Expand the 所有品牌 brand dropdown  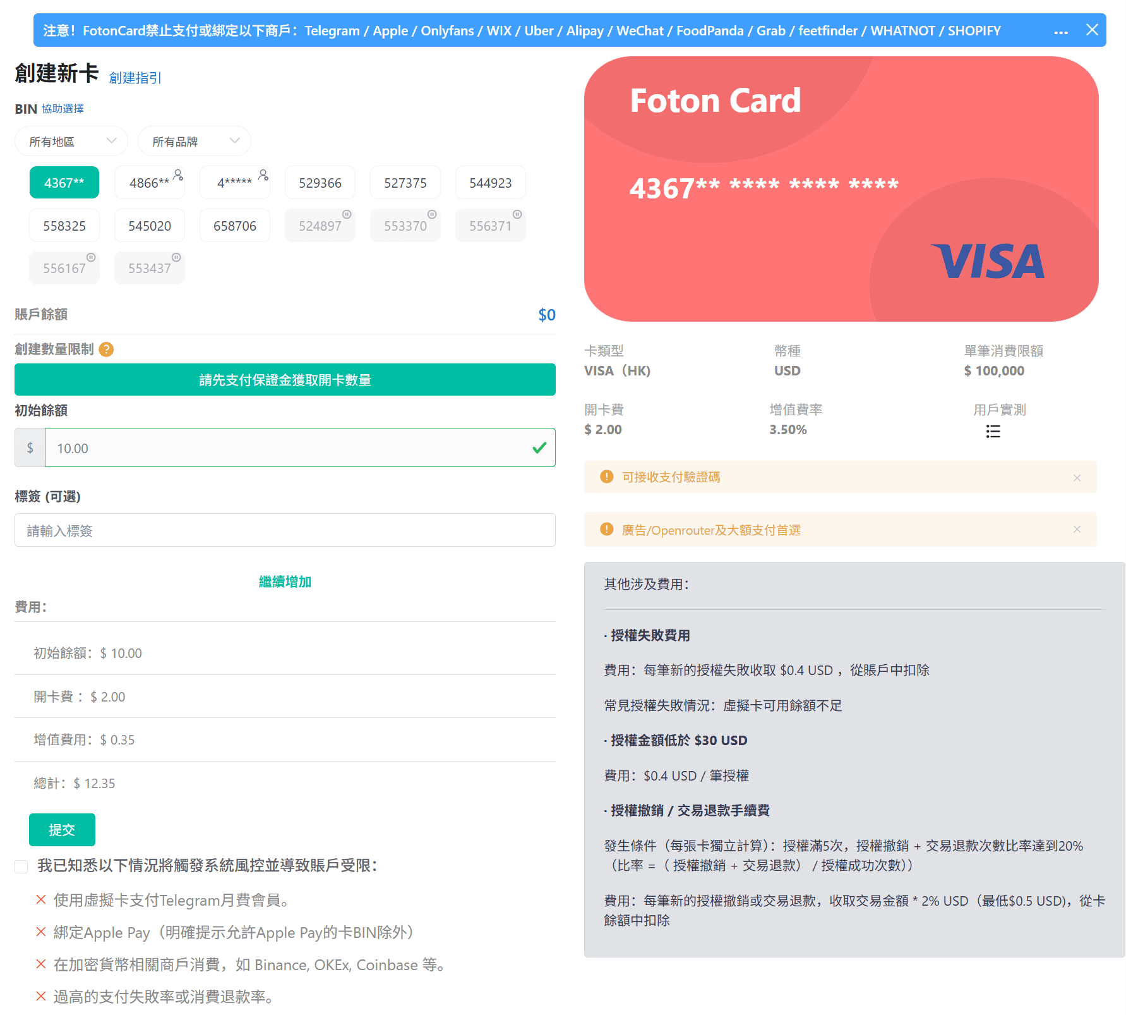point(195,142)
